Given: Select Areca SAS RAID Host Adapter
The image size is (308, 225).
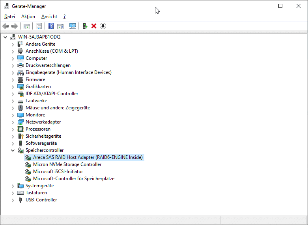Looking at the screenshot, I should [88, 157].
